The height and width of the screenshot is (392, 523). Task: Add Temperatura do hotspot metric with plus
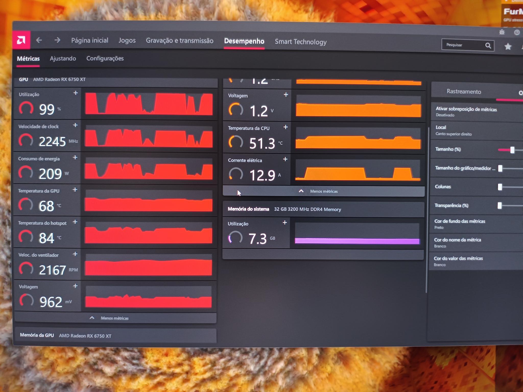pos(75,222)
